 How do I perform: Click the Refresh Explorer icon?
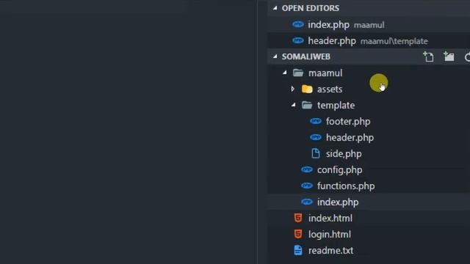coord(467,56)
